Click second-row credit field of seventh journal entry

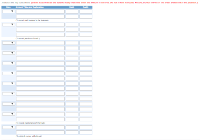coord(86,89)
